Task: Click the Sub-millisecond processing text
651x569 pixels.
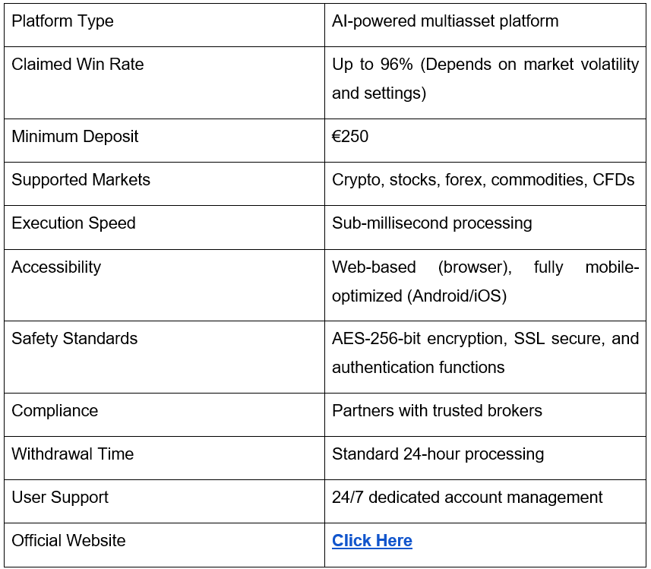Action: pyautogui.click(x=431, y=223)
